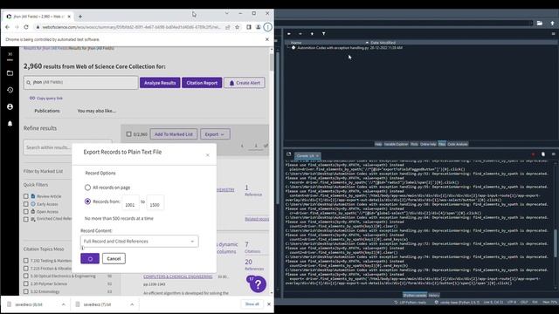Image resolution: width=559 pixels, height=314 pixels.
Task: Open the purple help question-mark bubble
Action: [x=258, y=284]
